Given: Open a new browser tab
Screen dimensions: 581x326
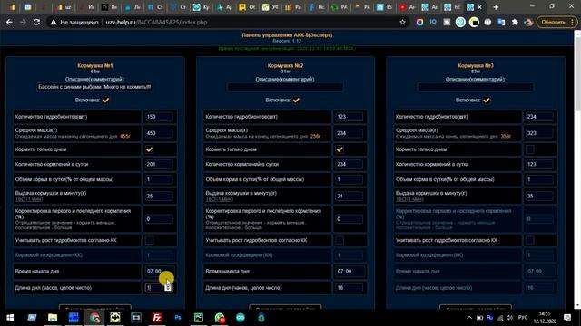Looking at the screenshot, I should point(496,7).
